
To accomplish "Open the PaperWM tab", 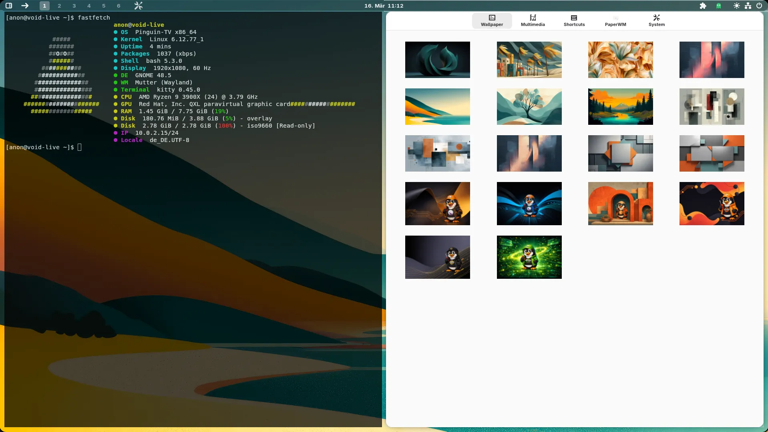I will click(615, 20).
